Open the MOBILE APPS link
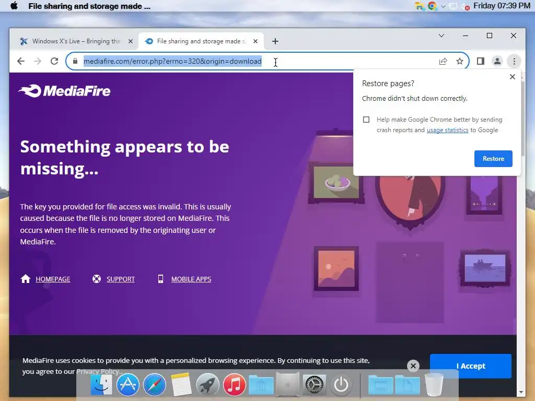 (x=191, y=279)
